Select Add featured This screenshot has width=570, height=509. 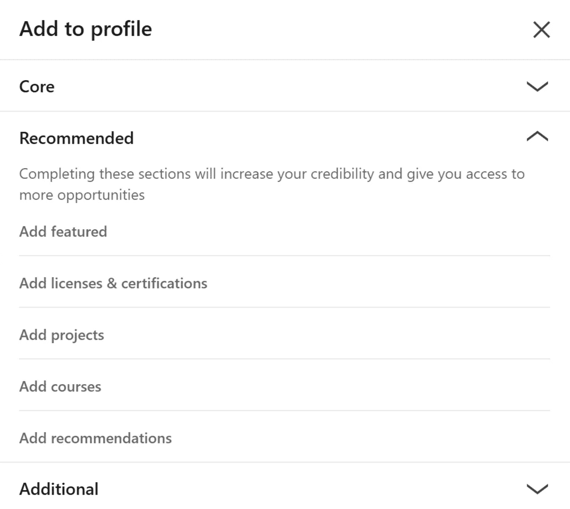[x=63, y=232]
